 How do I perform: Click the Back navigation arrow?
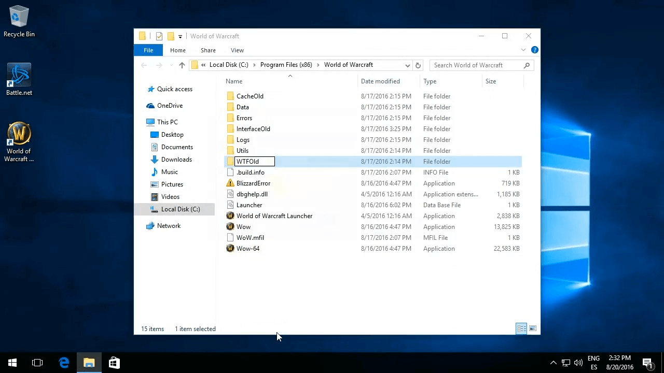pyautogui.click(x=144, y=65)
